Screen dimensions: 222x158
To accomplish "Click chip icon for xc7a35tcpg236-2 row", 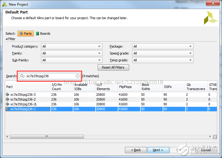I will (x=8, y=99).
